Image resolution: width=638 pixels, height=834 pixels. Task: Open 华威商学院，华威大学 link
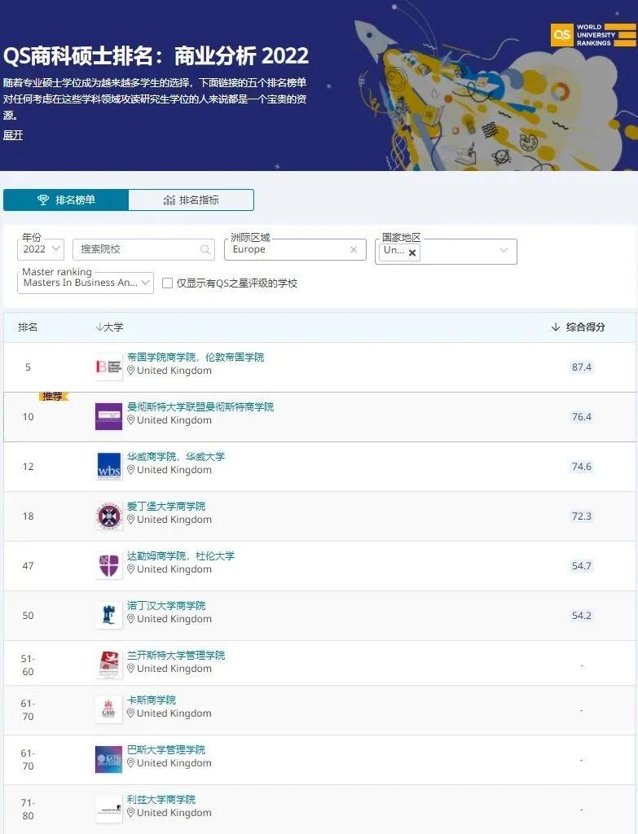[176, 456]
